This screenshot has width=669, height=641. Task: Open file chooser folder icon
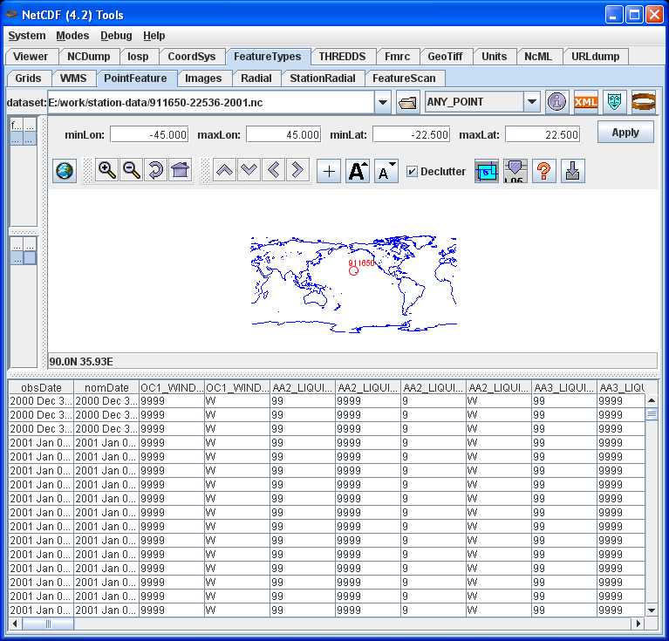pyautogui.click(x=407, y=102)
